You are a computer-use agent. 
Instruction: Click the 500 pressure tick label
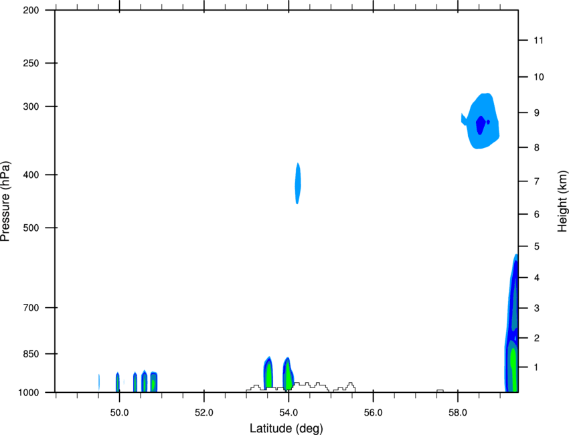click(31, 228)
